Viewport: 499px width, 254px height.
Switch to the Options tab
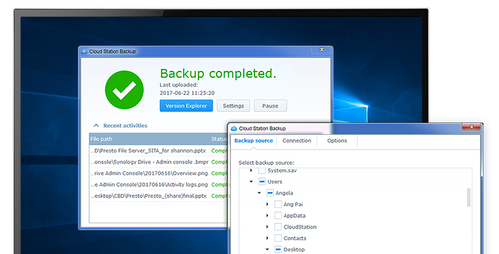click(x=337, y=141)
